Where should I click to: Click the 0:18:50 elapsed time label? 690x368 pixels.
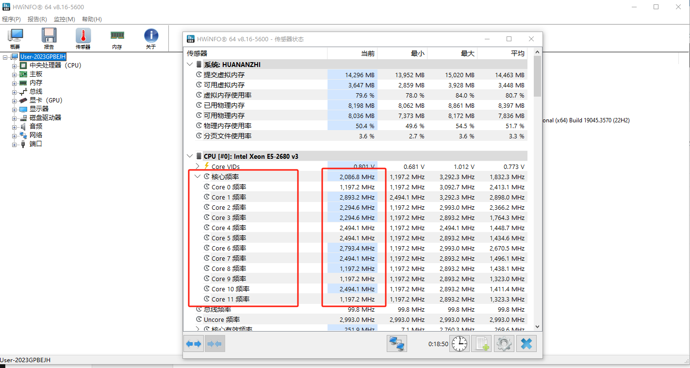click(438, 344)
